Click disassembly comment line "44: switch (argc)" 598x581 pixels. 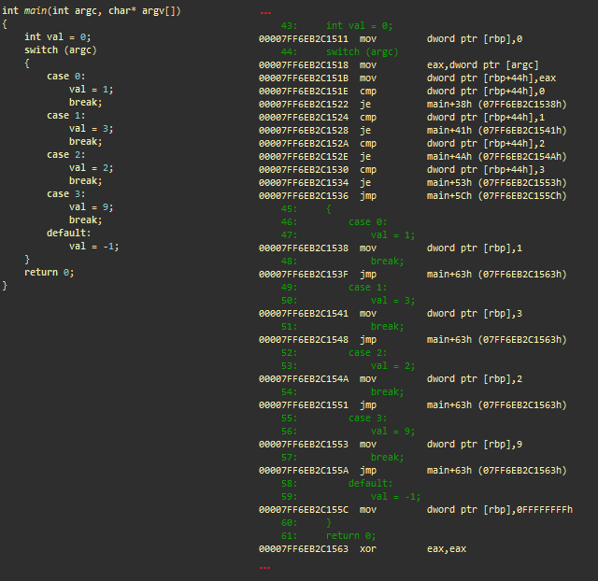(339, 52)
